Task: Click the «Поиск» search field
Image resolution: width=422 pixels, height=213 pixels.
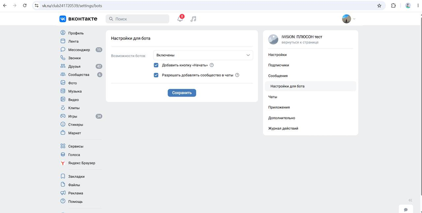Action: tap(137, 19)
